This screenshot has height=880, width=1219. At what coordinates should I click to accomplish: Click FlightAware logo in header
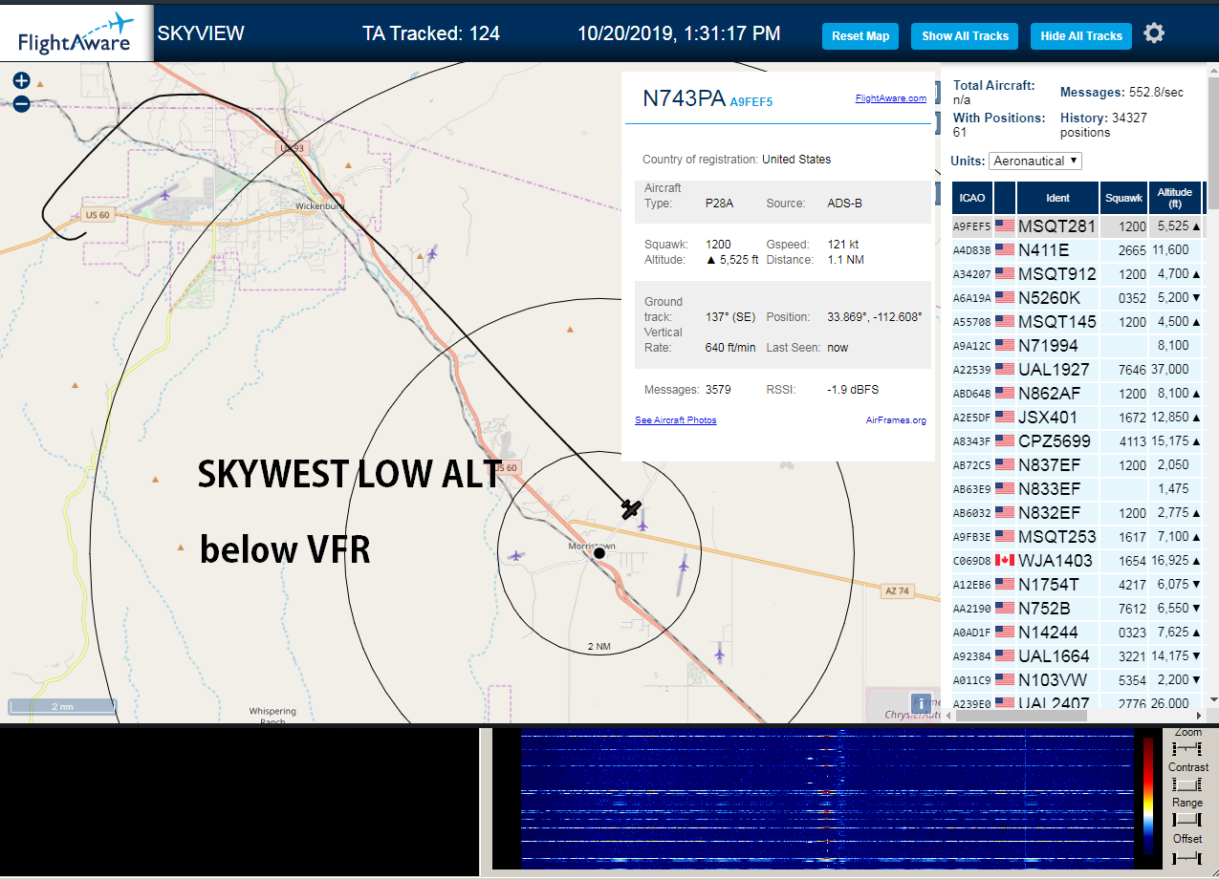pyautogui.click(x=76, y=33)
